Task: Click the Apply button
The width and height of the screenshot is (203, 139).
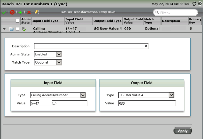Action: [183, 131]
